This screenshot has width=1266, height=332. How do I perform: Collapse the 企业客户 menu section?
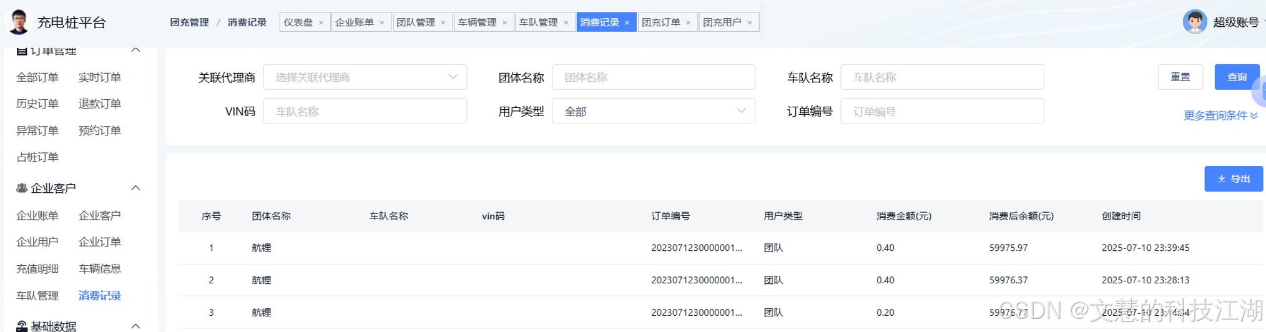pyautogui.click(x=135, y=188)
